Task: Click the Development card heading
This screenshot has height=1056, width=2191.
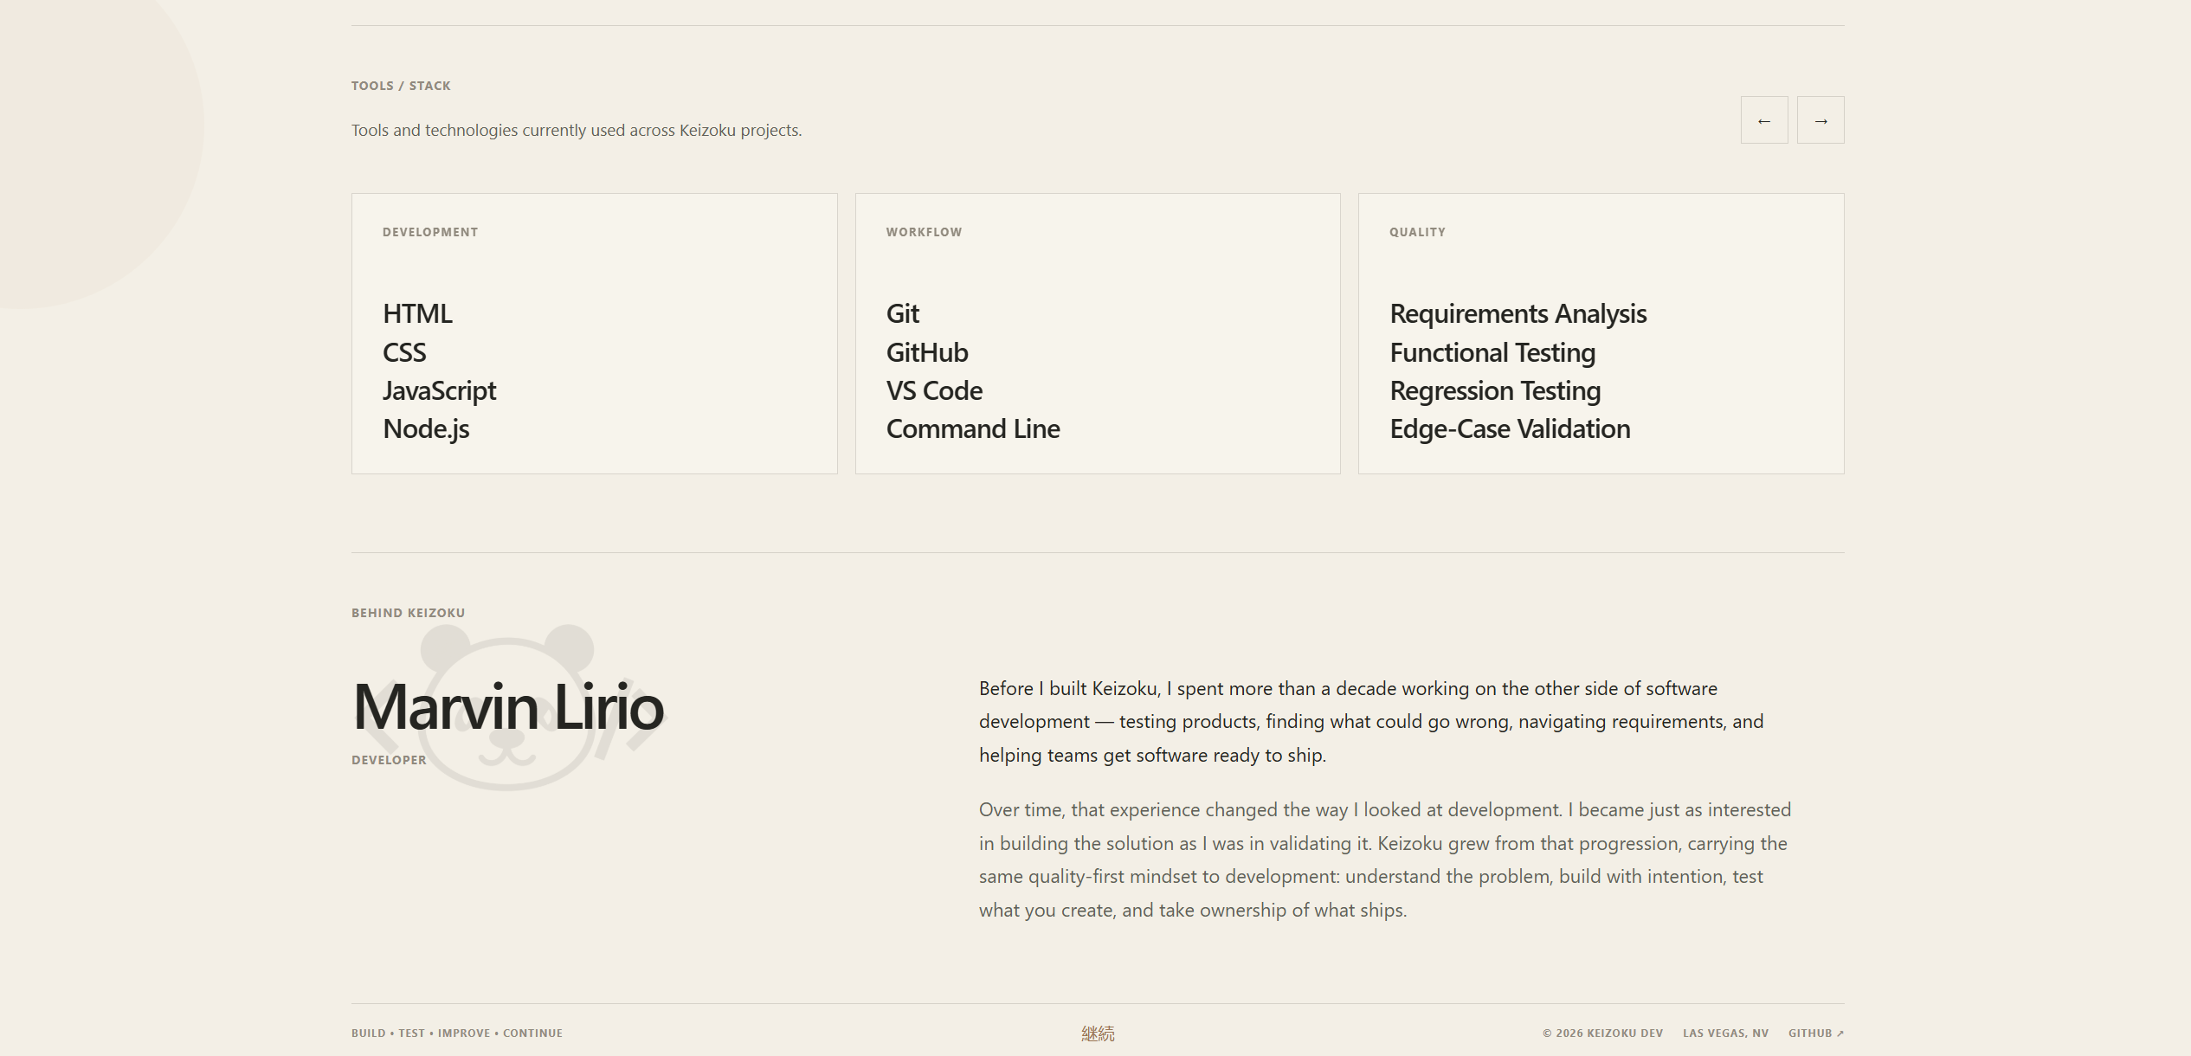Action: 430,232
